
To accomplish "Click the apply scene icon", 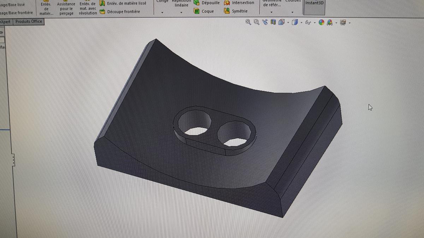I will coord(329,23).
